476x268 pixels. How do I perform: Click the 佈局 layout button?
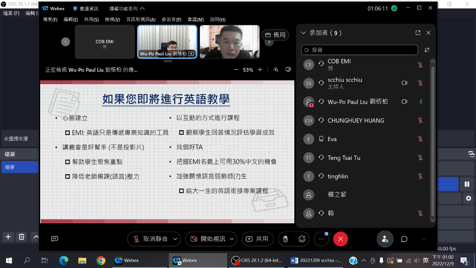click(275, 35)
